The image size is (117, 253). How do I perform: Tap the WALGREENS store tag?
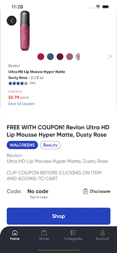pyautogui.click(x=22, y=145)
